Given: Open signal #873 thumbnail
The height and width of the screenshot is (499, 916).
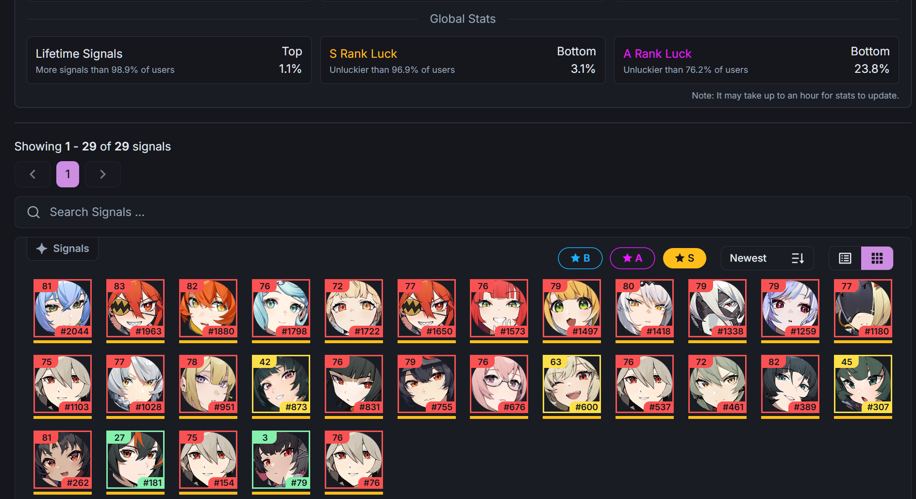Looking at the screenshot, I should point(281,384).
